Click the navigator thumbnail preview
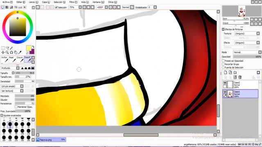Image resolution: width=262 pixels, height=147 pixels. point(242,11)
